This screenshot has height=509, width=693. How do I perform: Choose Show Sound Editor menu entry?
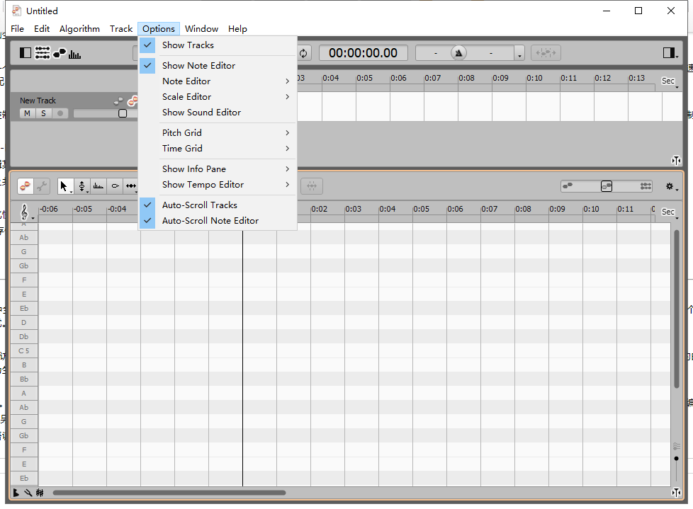218,113
